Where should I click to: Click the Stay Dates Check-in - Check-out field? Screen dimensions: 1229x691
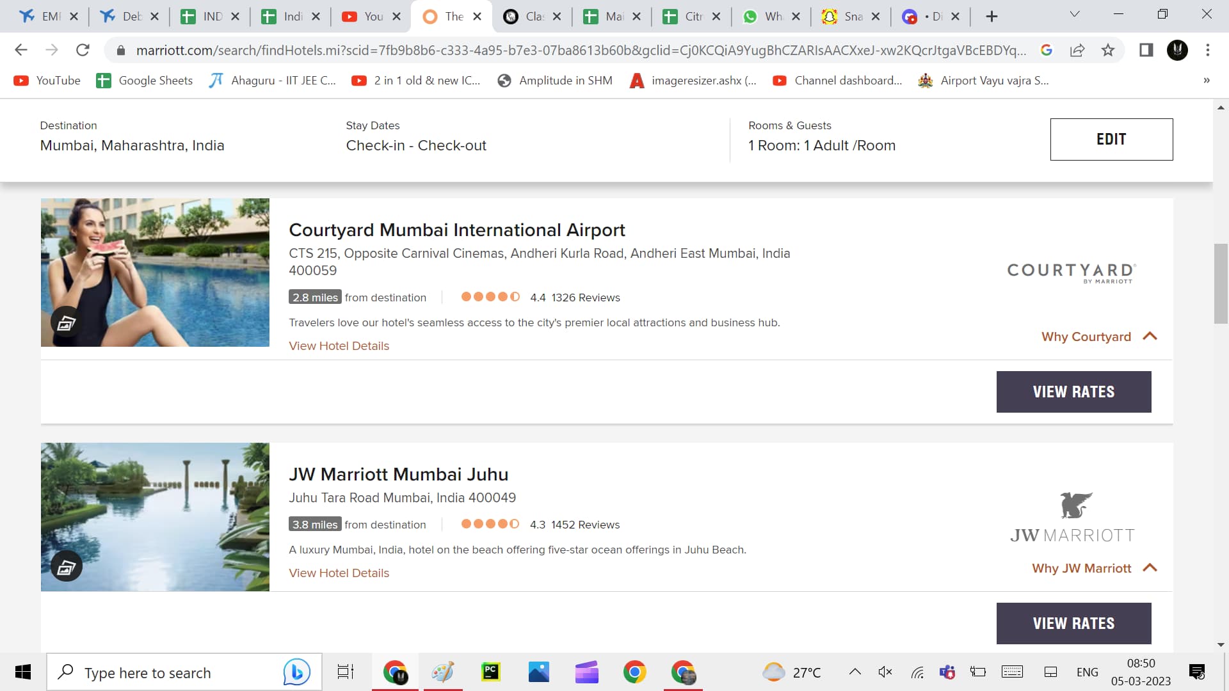[x=416, y=145]
